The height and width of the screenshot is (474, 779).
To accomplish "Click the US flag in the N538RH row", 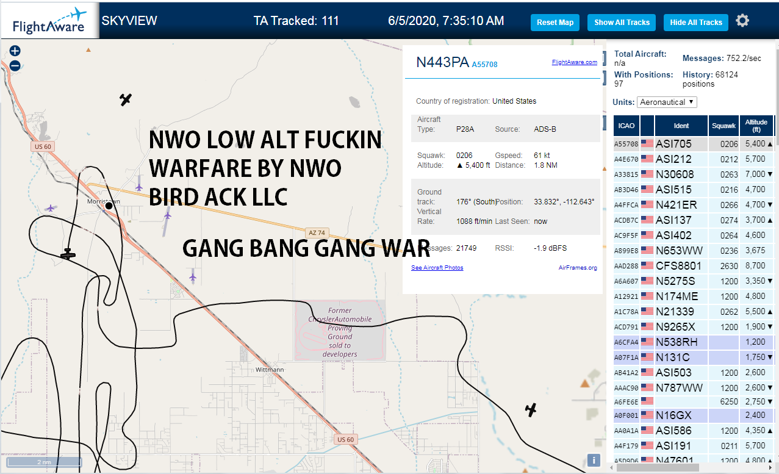I will point(647,342).
